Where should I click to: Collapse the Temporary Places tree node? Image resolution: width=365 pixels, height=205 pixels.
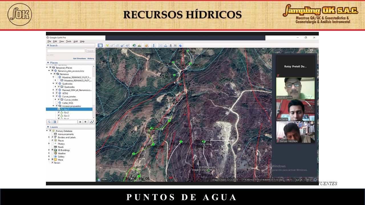point(47,67)
